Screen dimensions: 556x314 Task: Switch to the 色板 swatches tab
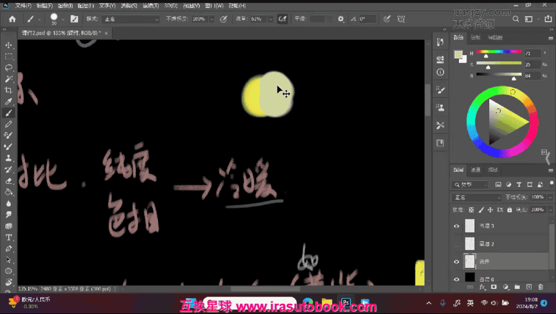[x=476, y=37]
